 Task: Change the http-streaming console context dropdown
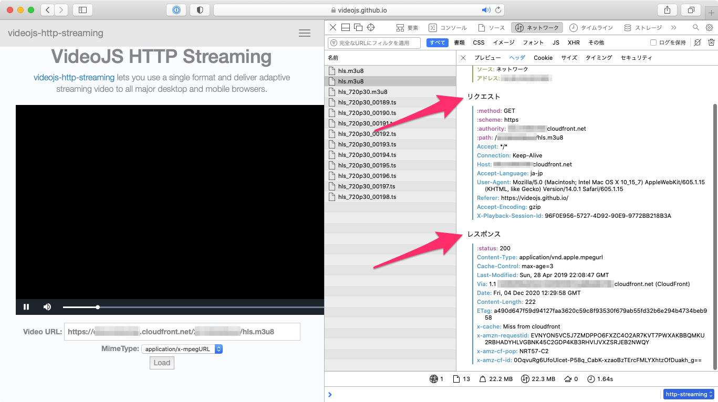tap(689, 394)
